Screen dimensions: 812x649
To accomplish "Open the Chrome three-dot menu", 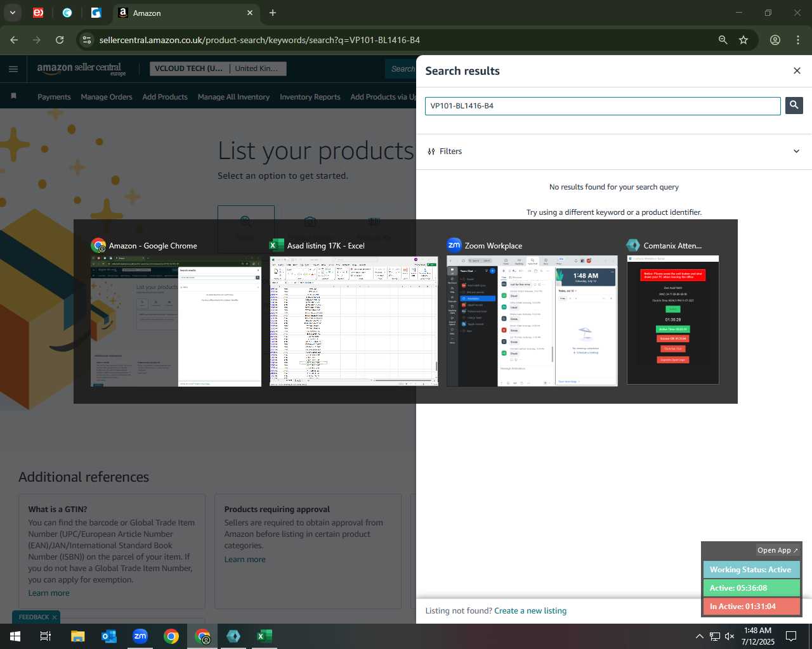I will (798, 40).
